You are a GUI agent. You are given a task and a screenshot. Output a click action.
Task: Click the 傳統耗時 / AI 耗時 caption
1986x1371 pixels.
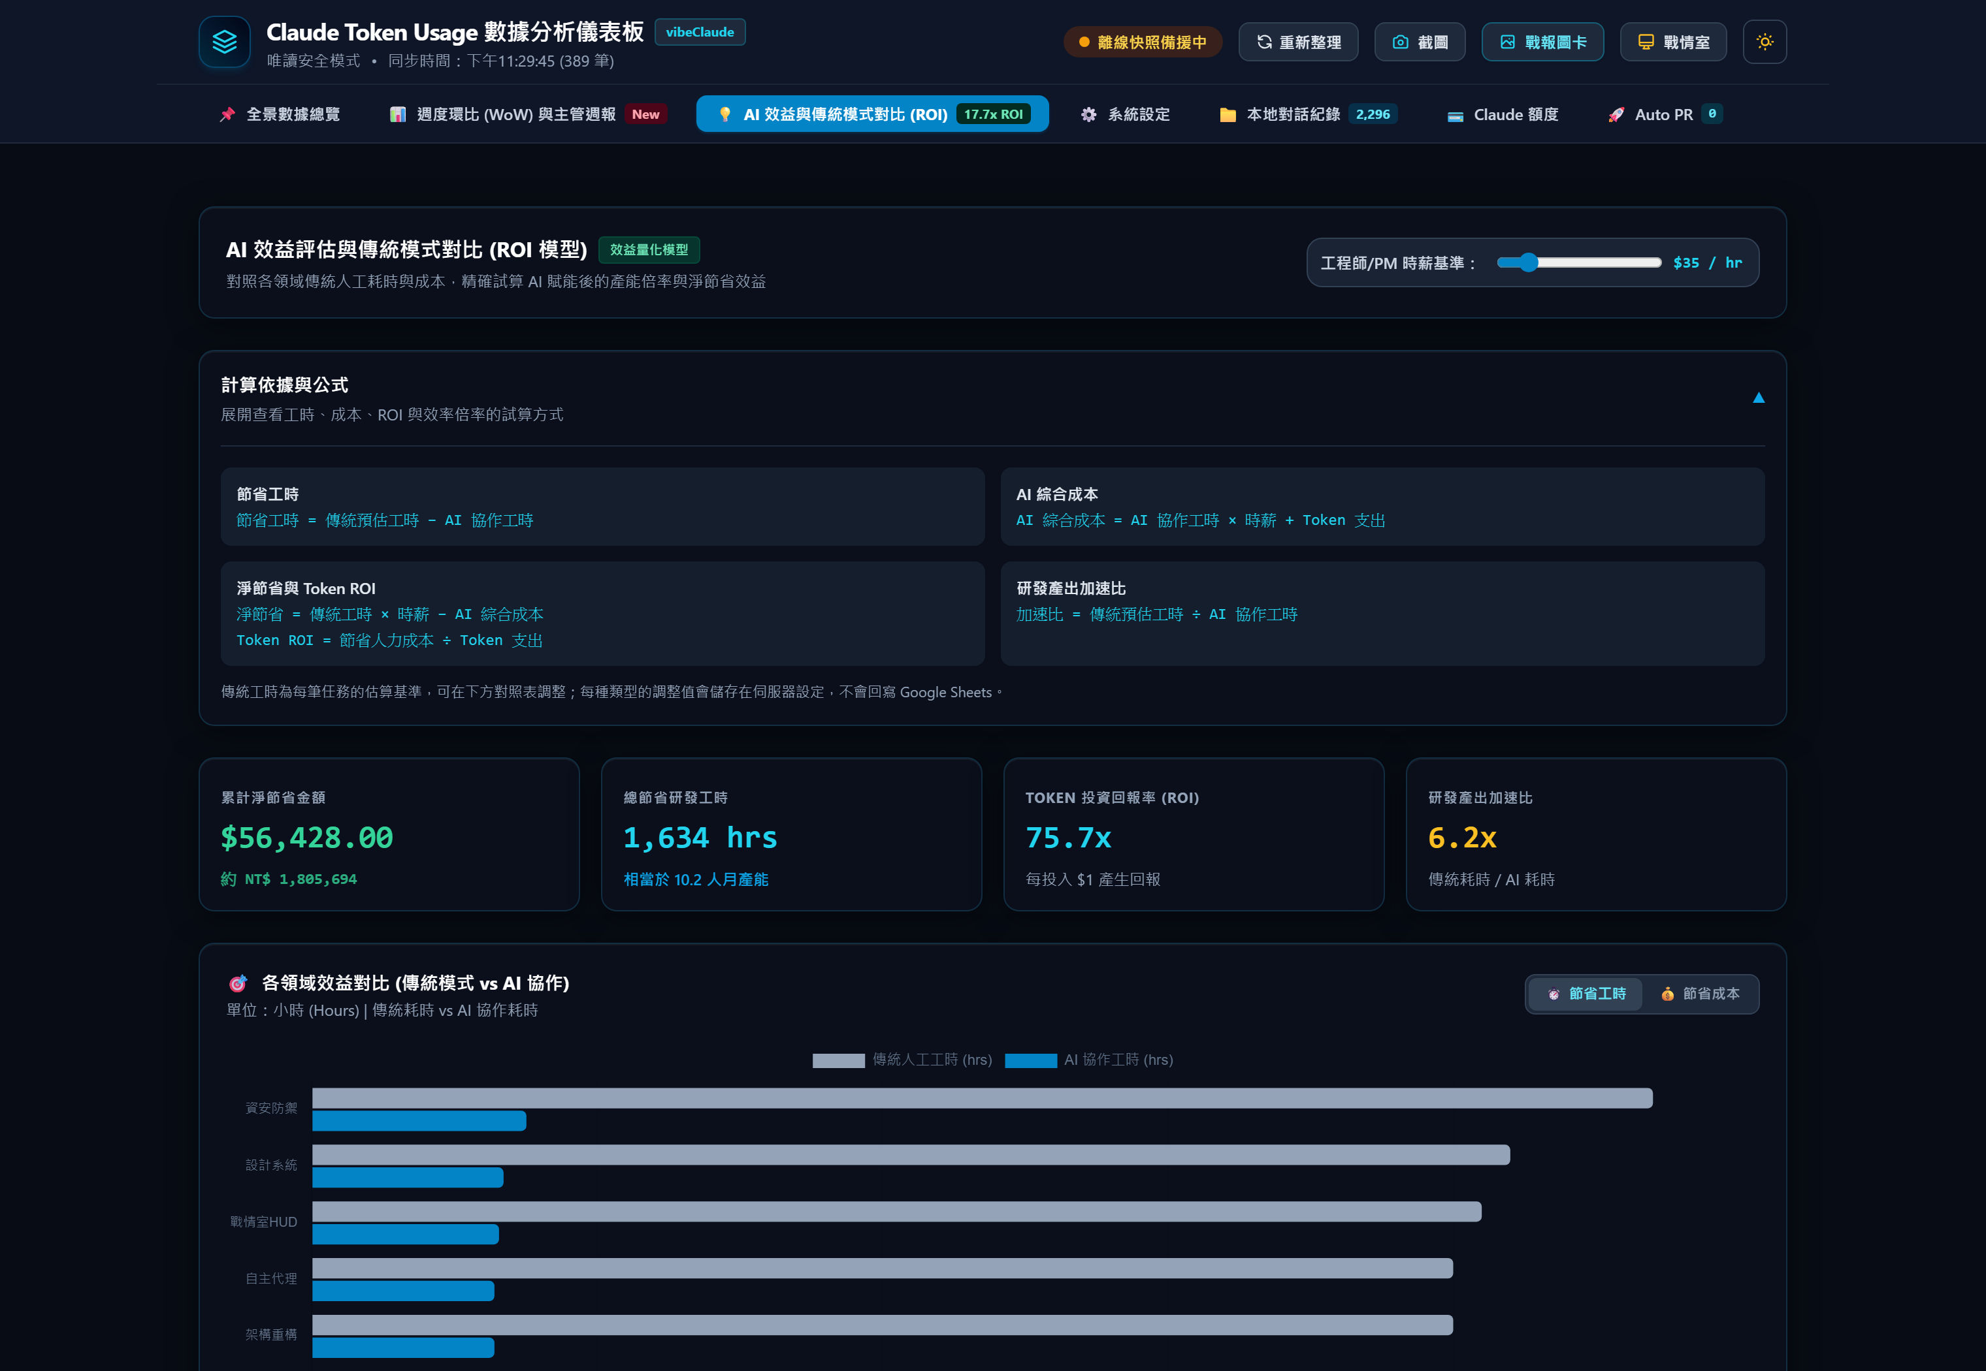tap(1491, 879)
